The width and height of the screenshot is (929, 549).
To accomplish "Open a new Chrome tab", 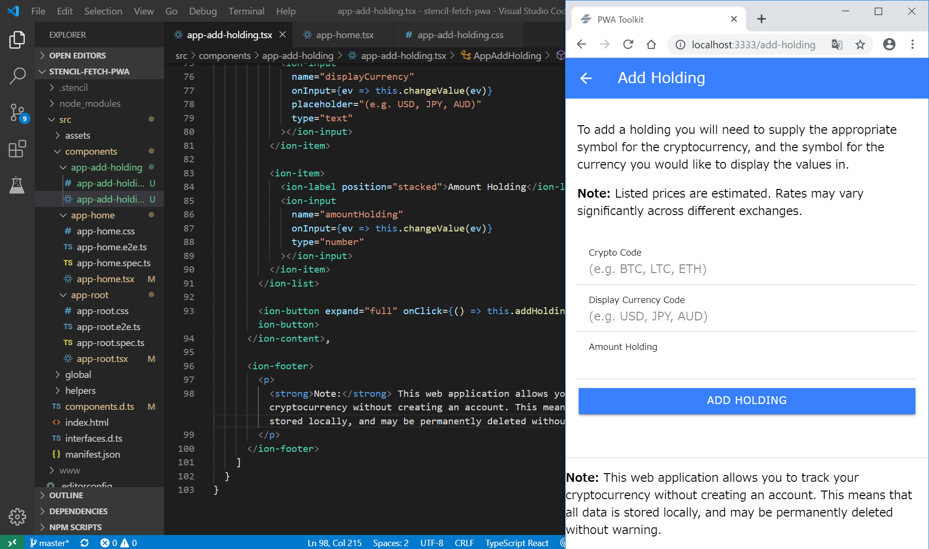I will 761,19.
